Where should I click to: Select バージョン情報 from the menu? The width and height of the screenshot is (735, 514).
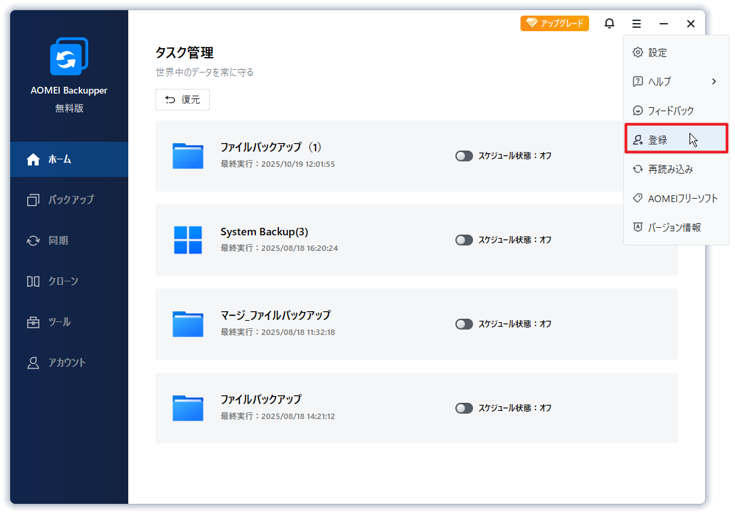[676, 227]
